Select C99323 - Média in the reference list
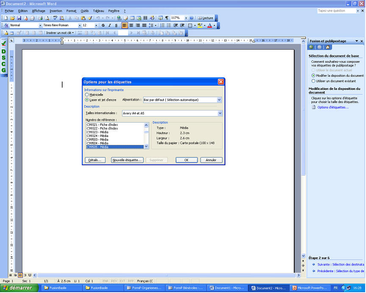The width and height of the screenshot is (366, 293). (115, 132)
